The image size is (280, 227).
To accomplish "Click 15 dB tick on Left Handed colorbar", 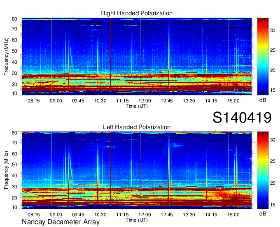I will pyautogui.click(x=273, y=205).
